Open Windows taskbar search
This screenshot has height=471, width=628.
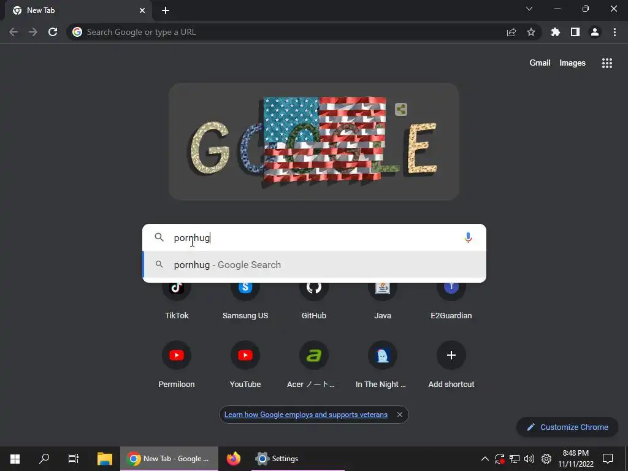point(44,459)
